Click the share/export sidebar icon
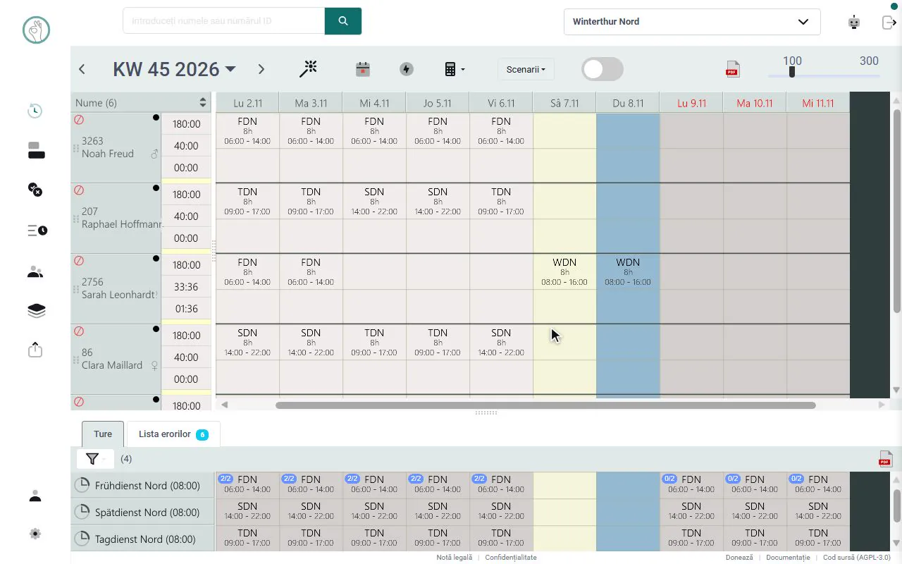902x564 pixels. click(x=35, y=350)
